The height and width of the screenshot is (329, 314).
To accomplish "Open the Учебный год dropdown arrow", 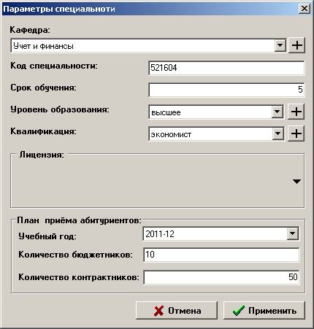I will tap(292, 234).
